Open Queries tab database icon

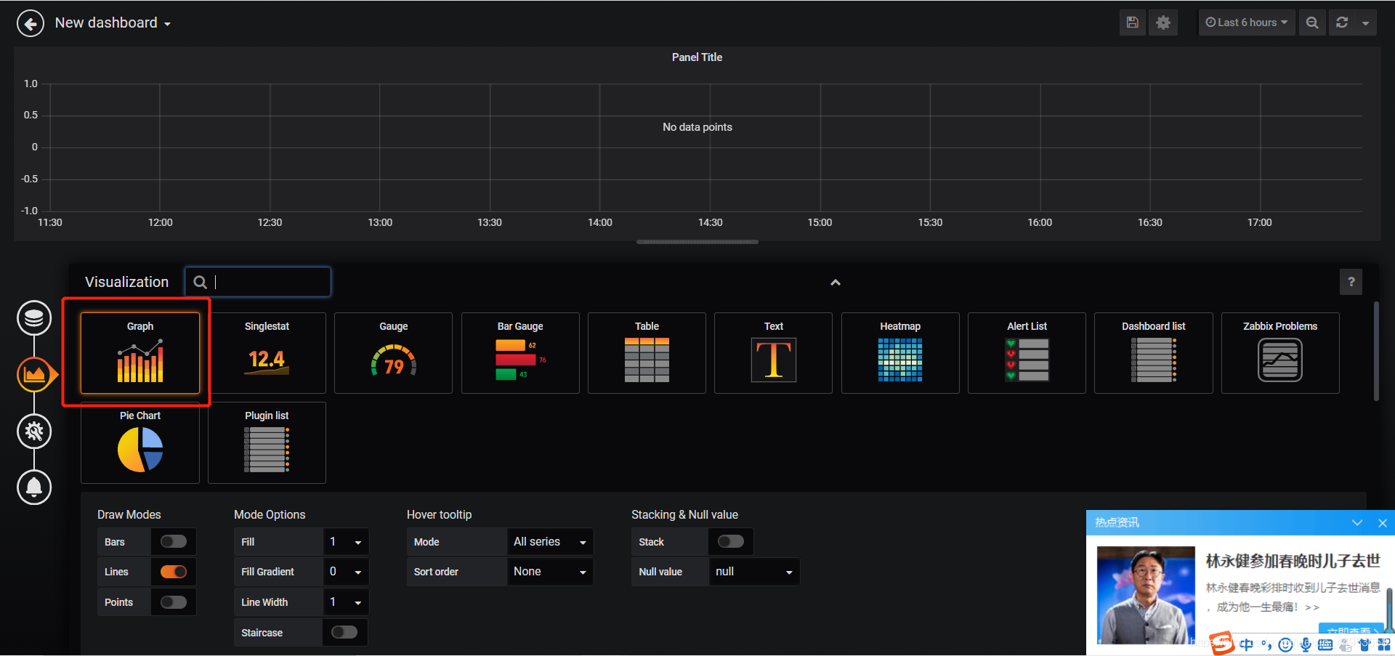pos(34,318)
